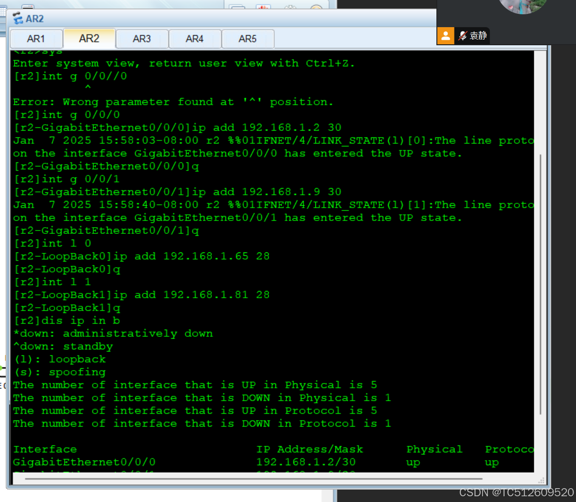Click the AR2 window title text

[35, 19]
